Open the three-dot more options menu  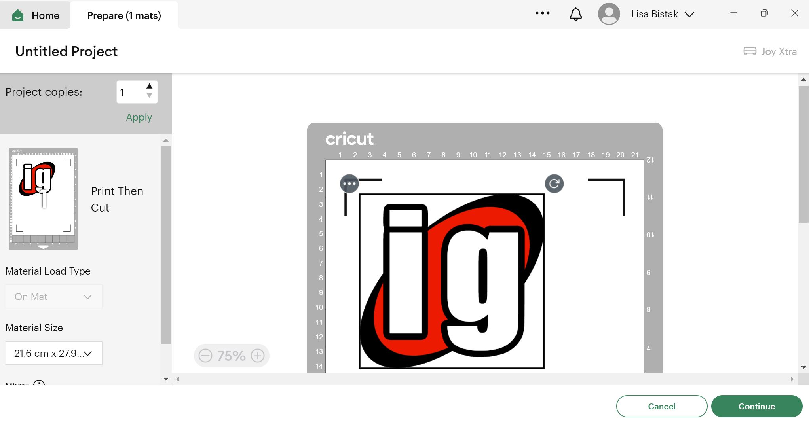pyautogui.click(x=542, y=13)
